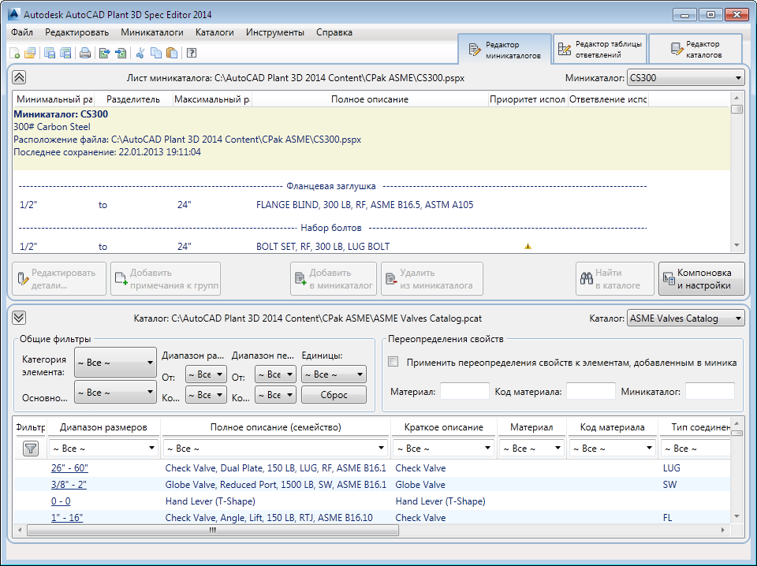The width and height of the screenshot is (757, 566).
Task: Click the Код материала override input field
Action: pos(591,391)
